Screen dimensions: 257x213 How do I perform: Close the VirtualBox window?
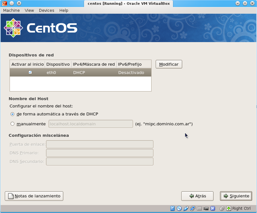coord(253,3)
